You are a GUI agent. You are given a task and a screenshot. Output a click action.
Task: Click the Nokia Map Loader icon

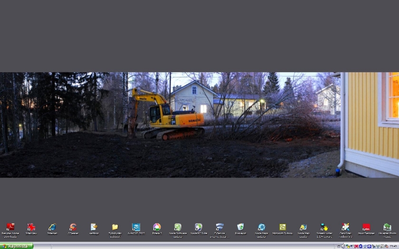point(304,227)
